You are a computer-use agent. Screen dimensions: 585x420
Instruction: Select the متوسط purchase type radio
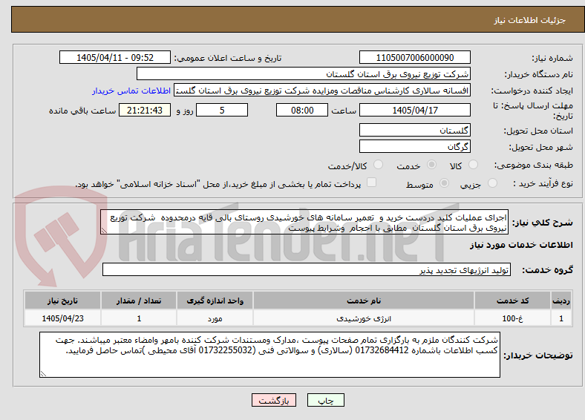(x=444, y=183)
